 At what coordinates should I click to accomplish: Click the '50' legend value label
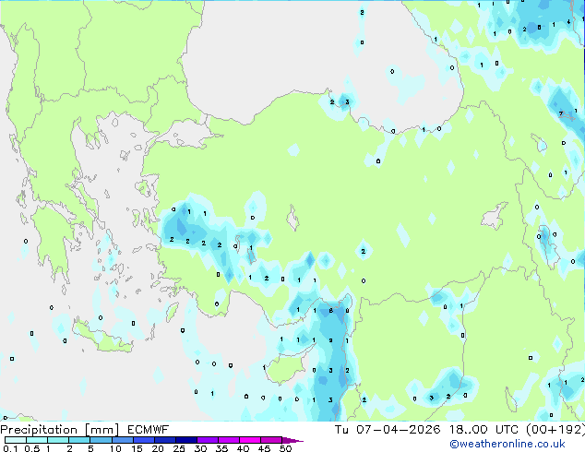(286, 448)
